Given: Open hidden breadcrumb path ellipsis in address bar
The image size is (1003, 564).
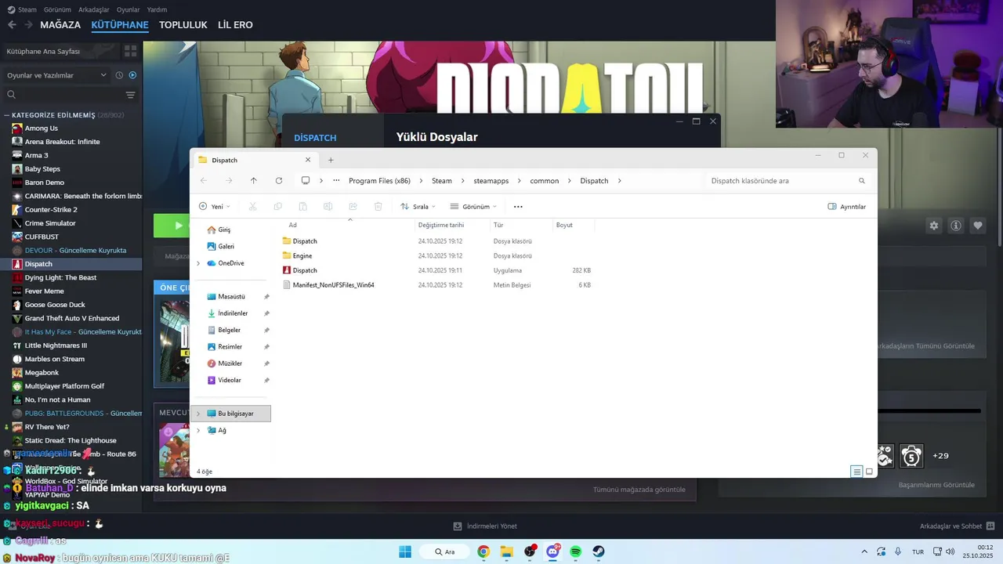Looking at the screenshot, I should [336, 180].
